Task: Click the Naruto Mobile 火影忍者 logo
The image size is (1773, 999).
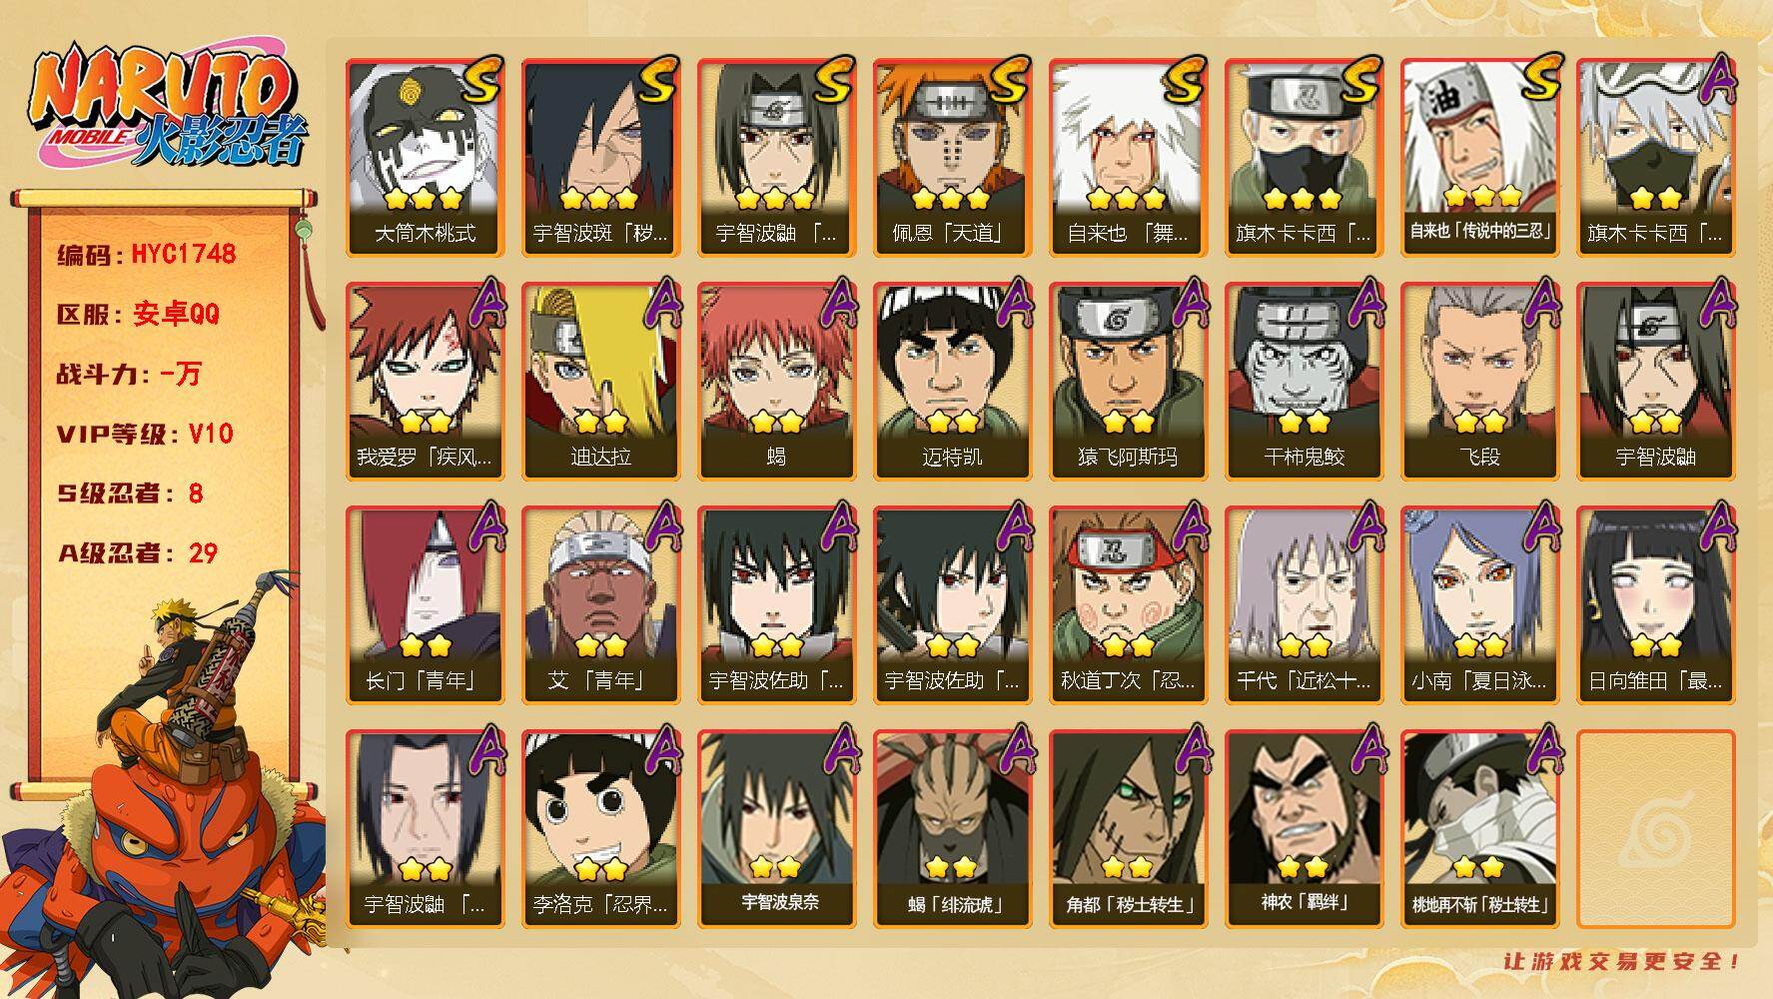Action: pos(166,109)
